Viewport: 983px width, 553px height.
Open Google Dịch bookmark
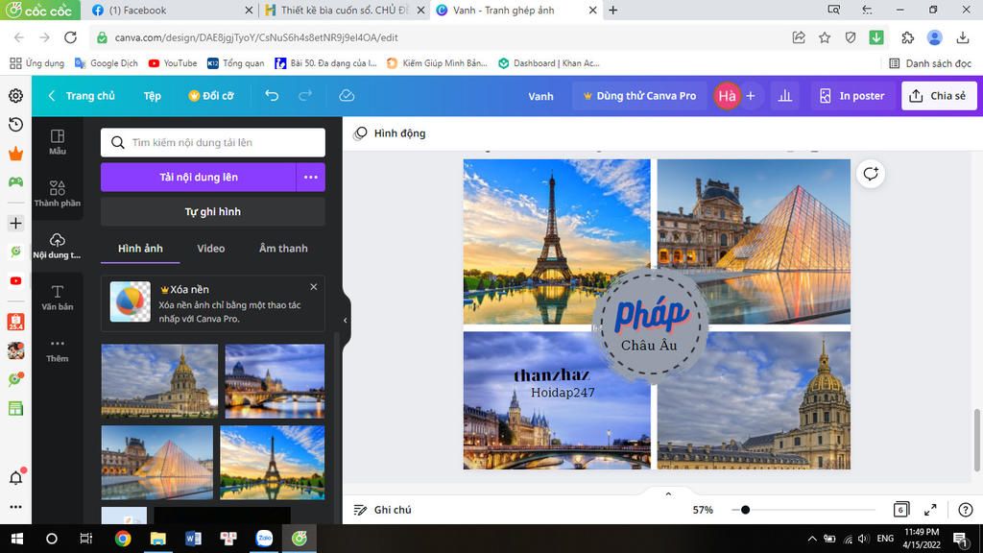click(106, 63)
